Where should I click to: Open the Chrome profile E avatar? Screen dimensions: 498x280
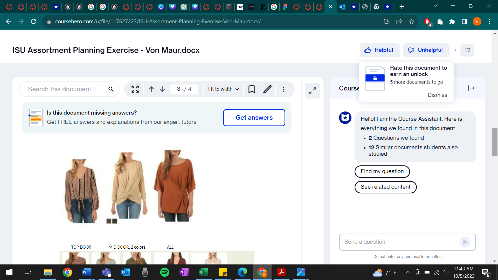coord(477,22)
